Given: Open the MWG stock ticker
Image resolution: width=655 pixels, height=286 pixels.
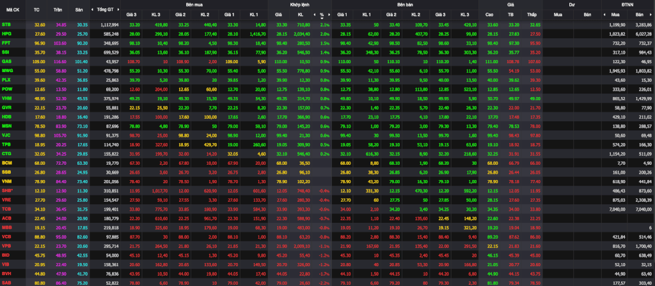Looking at the screenshot, I should pos(6,70).
